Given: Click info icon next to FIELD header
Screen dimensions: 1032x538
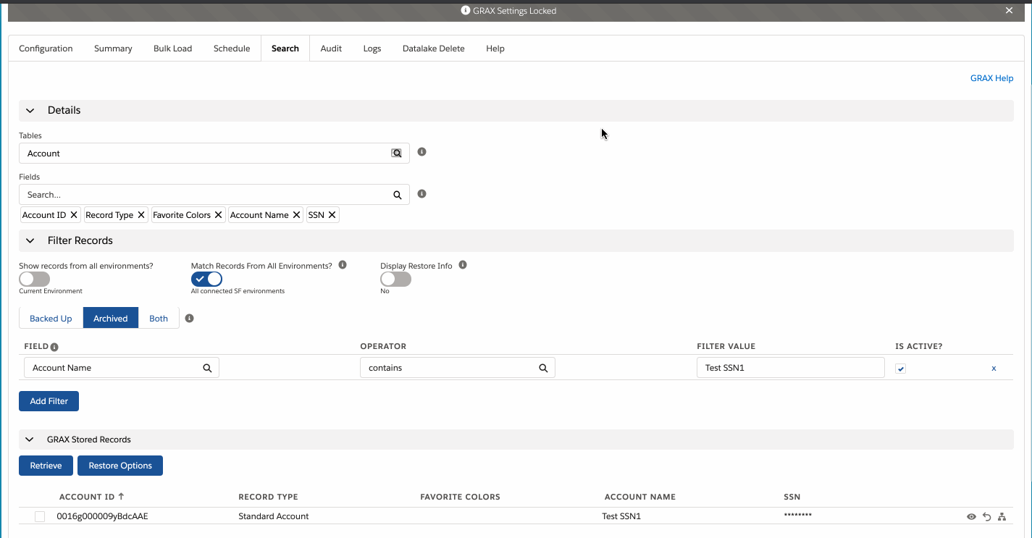Looking at the screenshot, I should click(54, 347).
